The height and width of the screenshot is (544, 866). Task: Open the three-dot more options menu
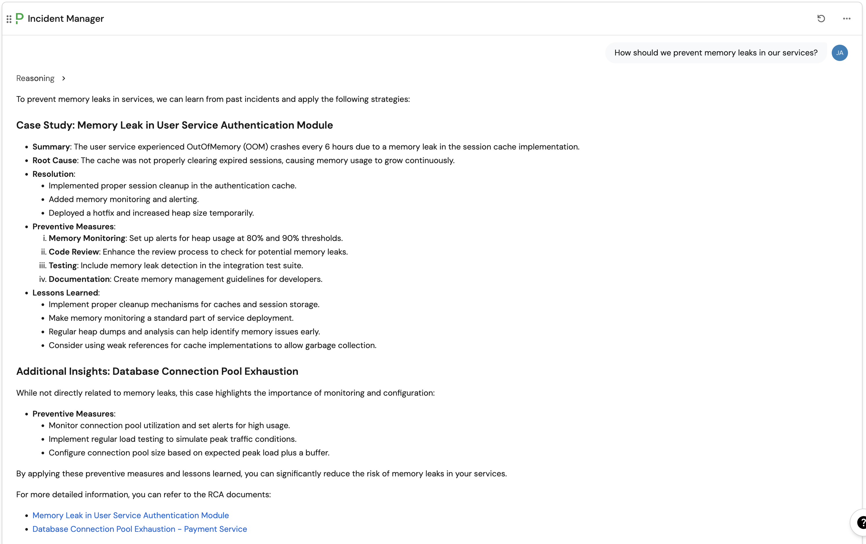point(847,18)
